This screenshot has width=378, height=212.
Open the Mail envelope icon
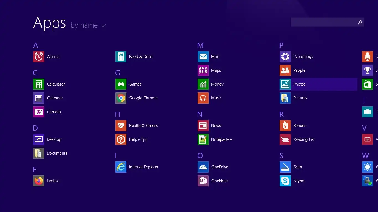[x=203, y=57]
